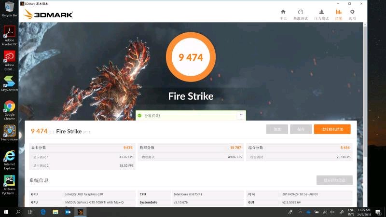This screenshot has height=217, width=386.
Task: Click the 38.02 FPS graphics test 2 value
Action: click(126, 165)
